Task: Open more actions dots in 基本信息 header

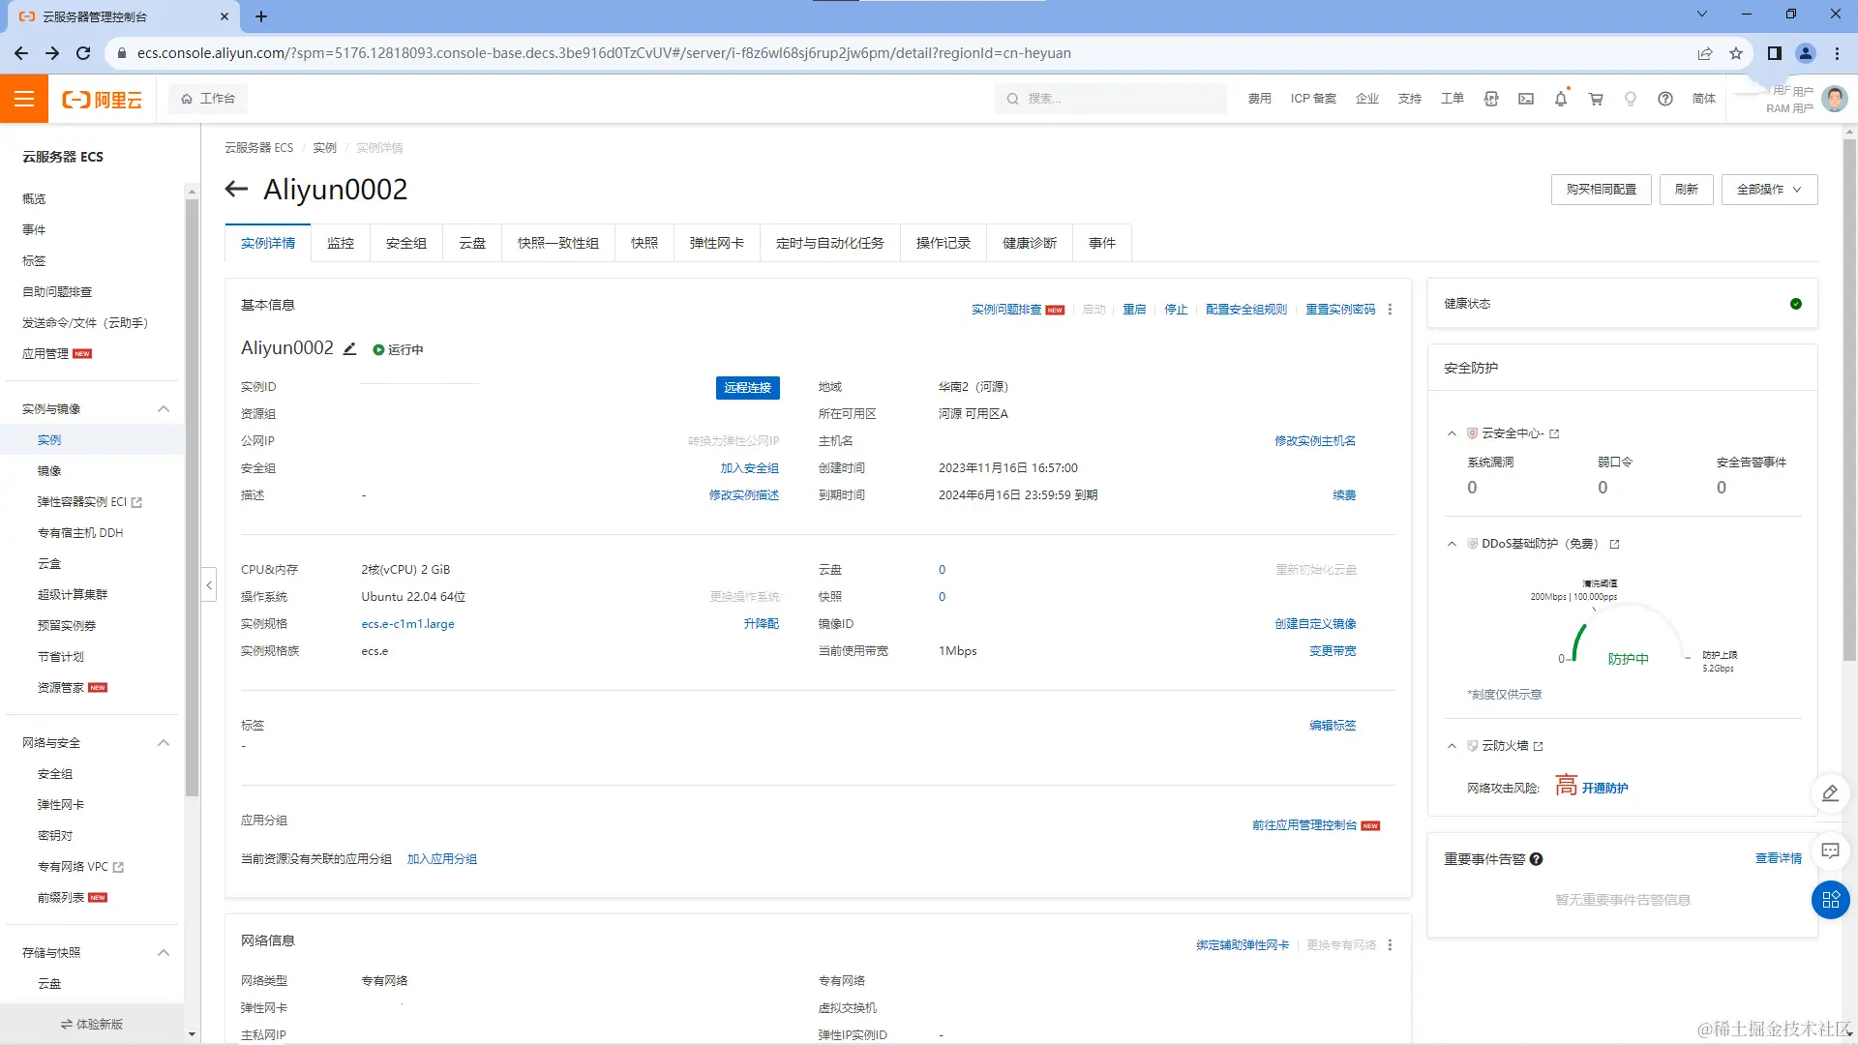Action: coord(1391,310)
